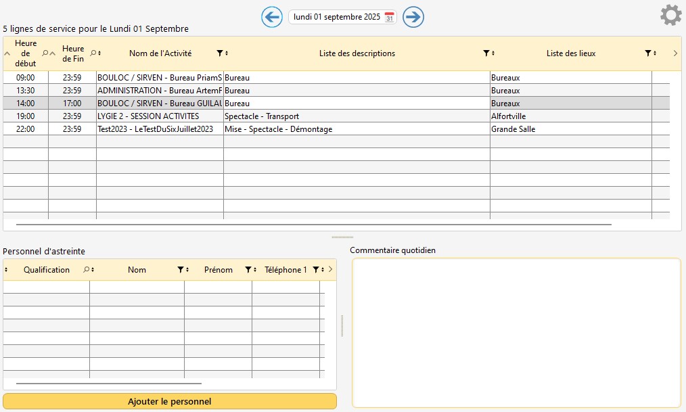Open filter for the Téléphone 1 column
686x412 pixels.
(x=315, y=270)
